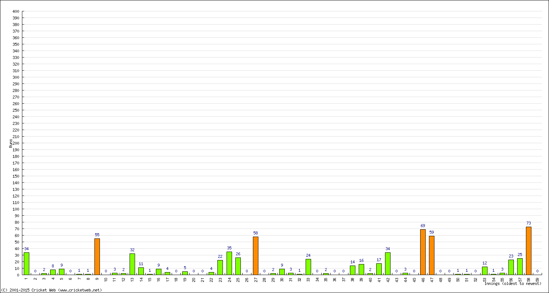Click the y-axis label 200
The height and width of the screenshot is (293, 549).
(16, 143)
